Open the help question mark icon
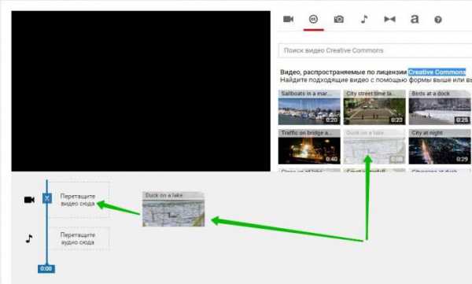This screenshot has height=284, width=472. click(438, 20)
